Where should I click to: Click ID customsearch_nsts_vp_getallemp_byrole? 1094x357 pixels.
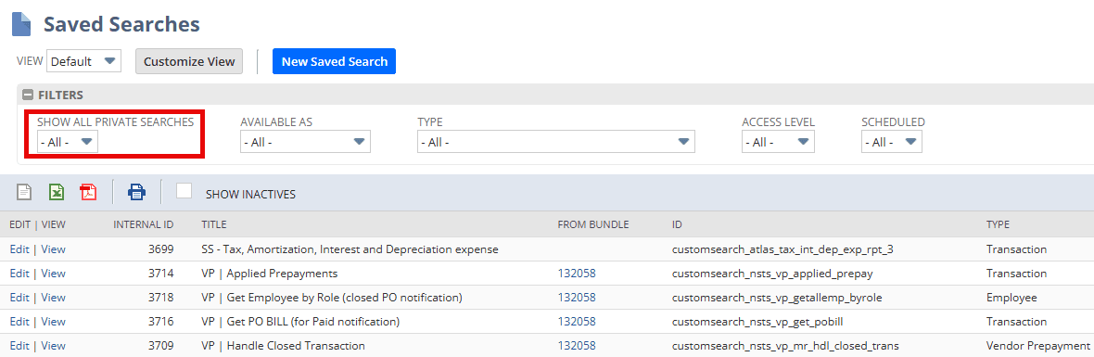tap(777, 298)
